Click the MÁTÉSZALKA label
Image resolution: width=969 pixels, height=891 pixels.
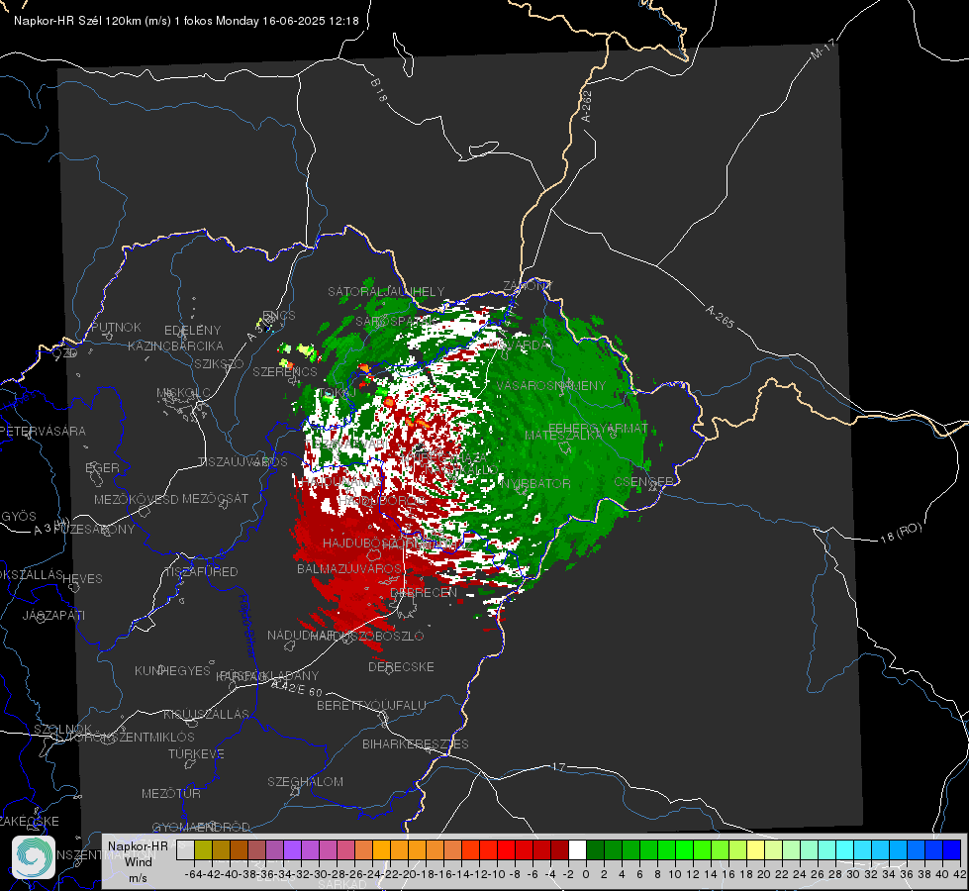(563, 436)
